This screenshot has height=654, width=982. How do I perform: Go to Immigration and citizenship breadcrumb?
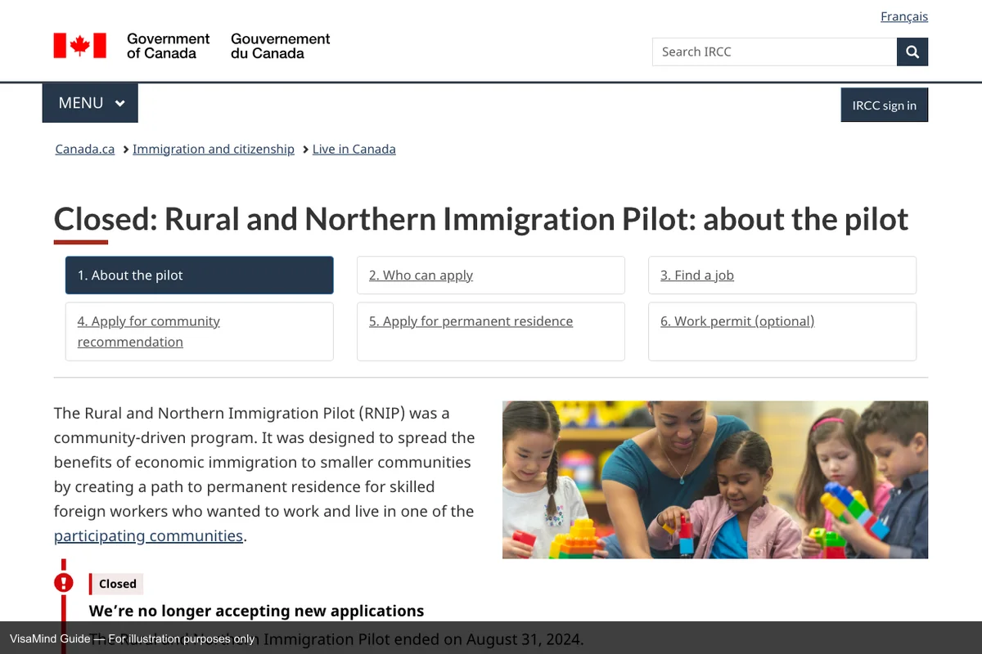tap(213, 149)
